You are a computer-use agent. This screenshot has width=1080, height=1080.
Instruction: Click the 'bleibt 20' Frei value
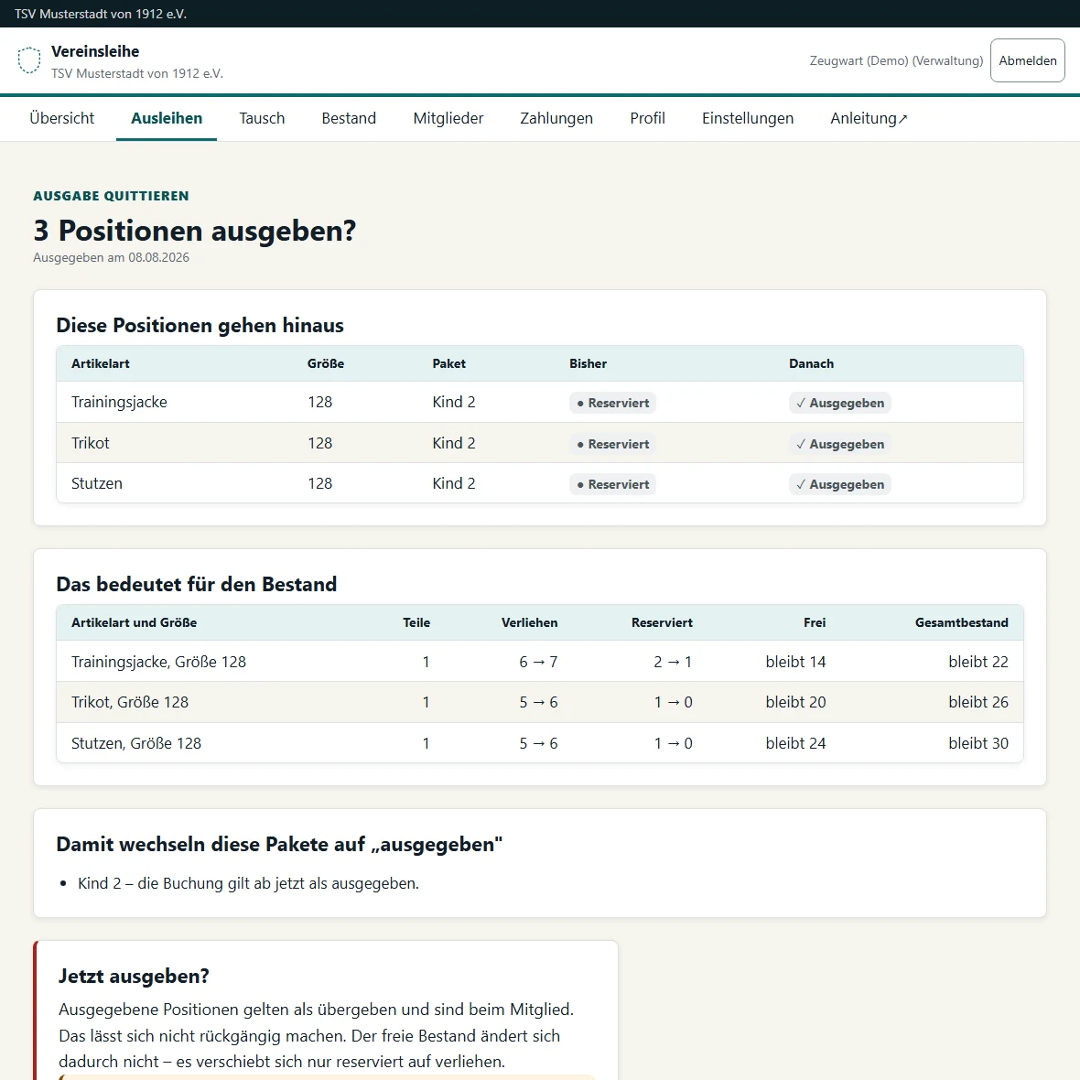pyautogui.click(x=795, y=702)
